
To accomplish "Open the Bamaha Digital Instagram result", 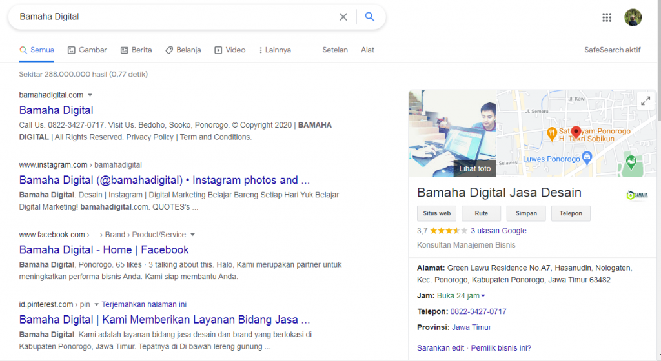I will point(165,180).
